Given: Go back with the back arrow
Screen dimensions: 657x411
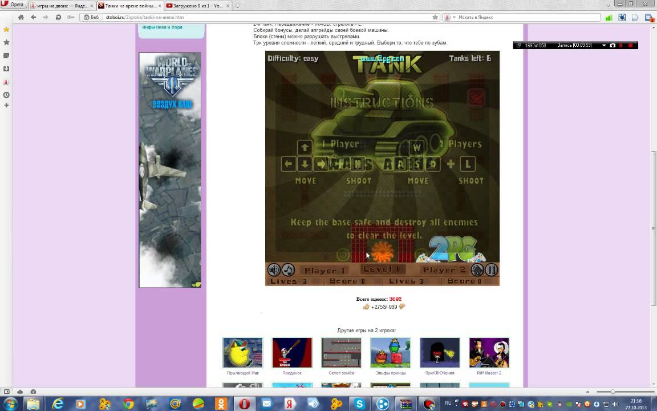Looking at the screenshot, I should coord(34,17).
